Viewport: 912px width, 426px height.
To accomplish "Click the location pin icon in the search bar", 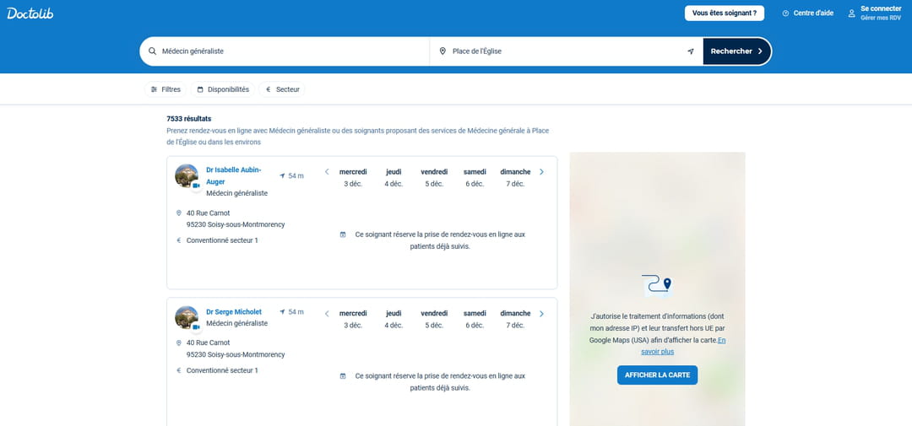I will tap(442, 51).
